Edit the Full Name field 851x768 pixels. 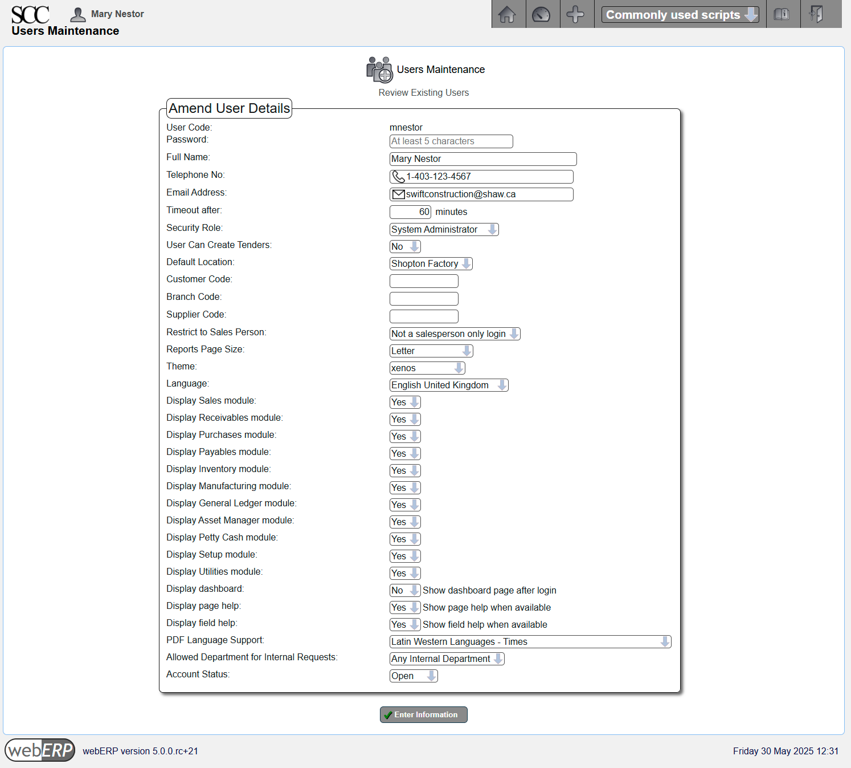click(x=483, y=159)
